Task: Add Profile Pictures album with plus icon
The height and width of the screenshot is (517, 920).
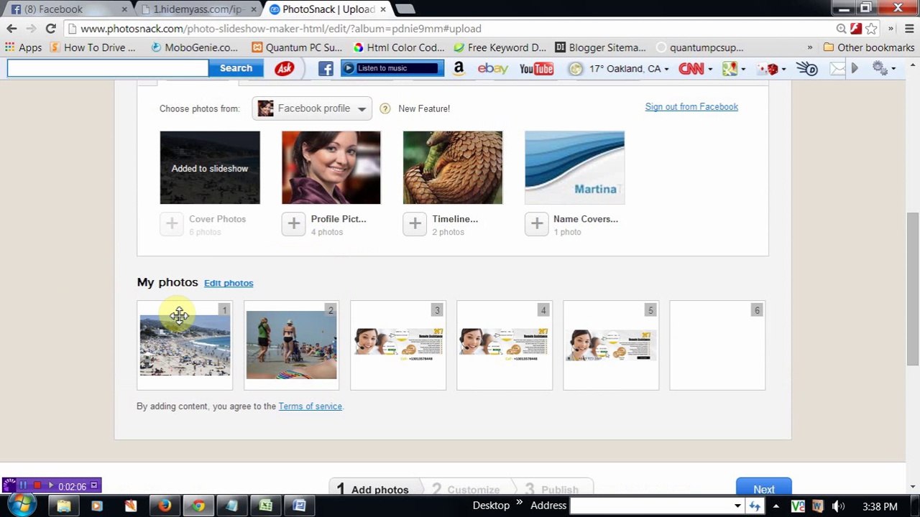Action: (293, 224)
